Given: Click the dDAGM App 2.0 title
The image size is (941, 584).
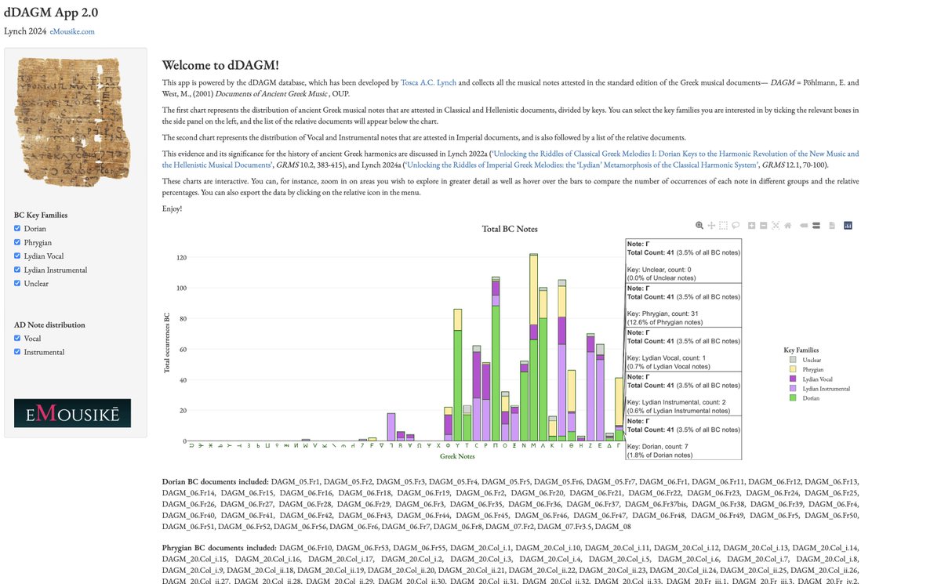Looking at the screenshot, I should pos(51,13).
